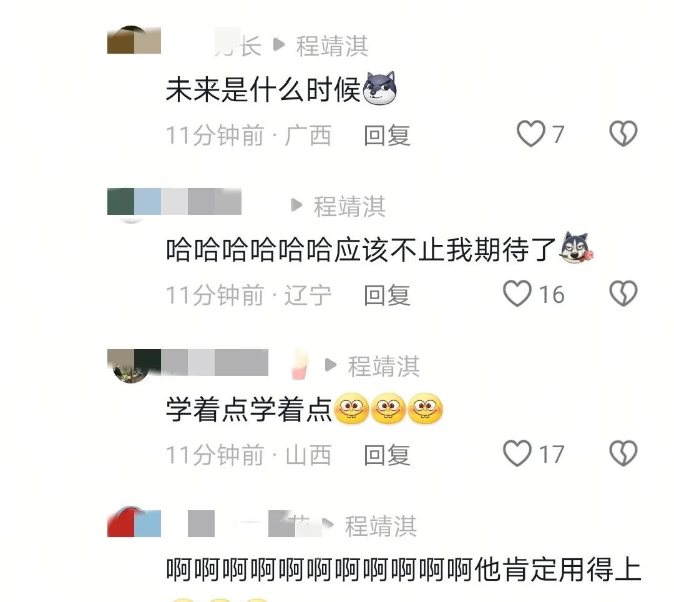Dislike the 山西 comment via broken heart
The width and height of the screenshot is (674, 602).
point(623,453)
